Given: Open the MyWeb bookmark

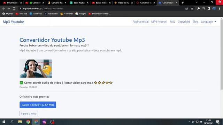Looking at the screenshot, I should point(8,14).
